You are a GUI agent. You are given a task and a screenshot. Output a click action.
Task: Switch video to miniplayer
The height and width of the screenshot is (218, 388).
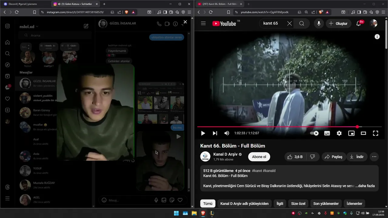[x=351, y=133]
